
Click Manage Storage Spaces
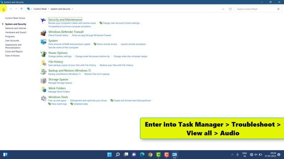tap(60, 83)
